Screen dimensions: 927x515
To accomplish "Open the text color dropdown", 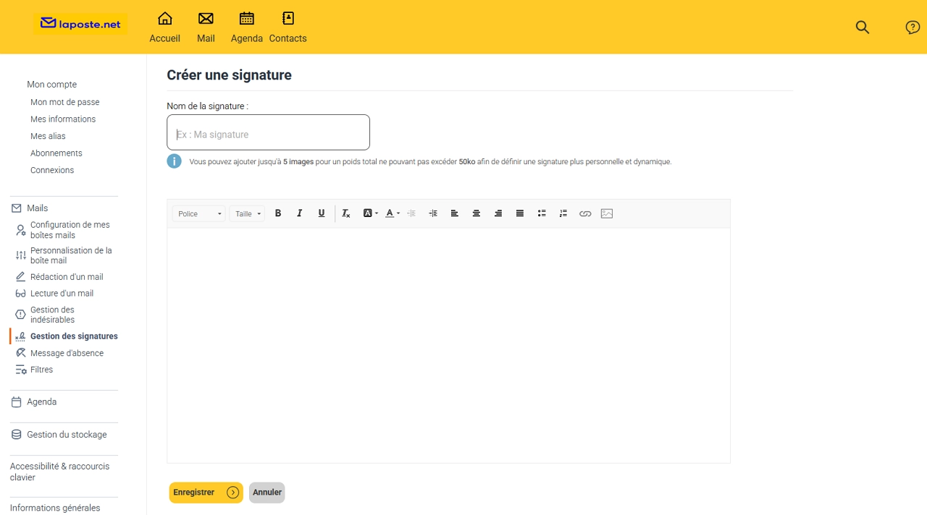I will pos(392,213).
